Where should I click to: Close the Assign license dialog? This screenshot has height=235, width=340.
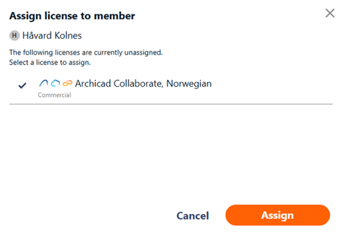(x=330, y=14)
